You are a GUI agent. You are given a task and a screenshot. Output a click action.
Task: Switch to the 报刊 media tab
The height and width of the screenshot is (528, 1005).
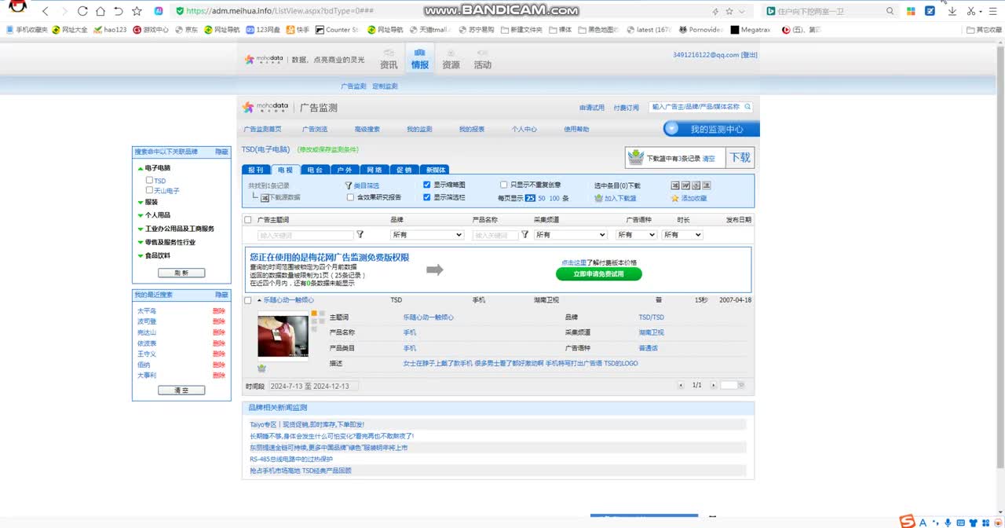click(256, 170)
